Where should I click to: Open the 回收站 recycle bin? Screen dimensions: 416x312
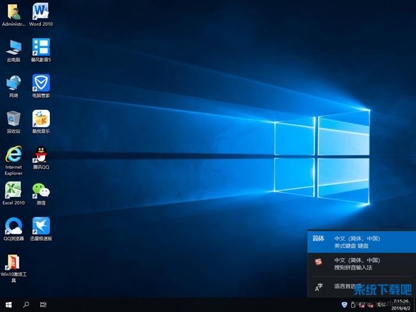point(13,119)
